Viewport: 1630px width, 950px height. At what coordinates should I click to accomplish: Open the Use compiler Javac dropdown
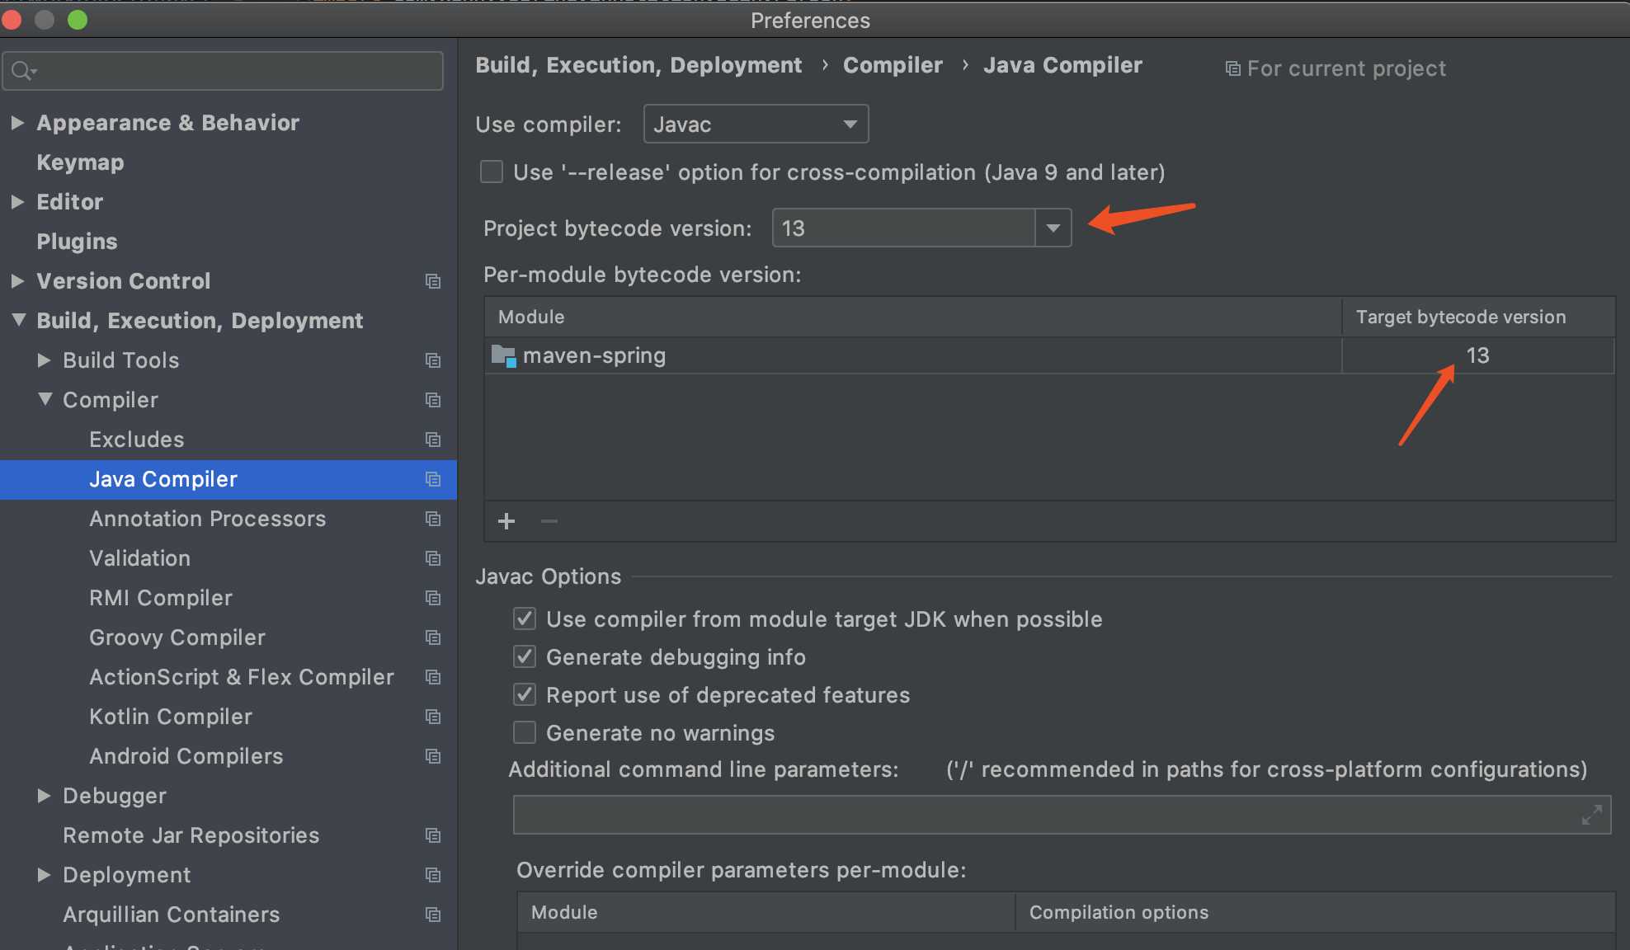click(x=756, y=124)
